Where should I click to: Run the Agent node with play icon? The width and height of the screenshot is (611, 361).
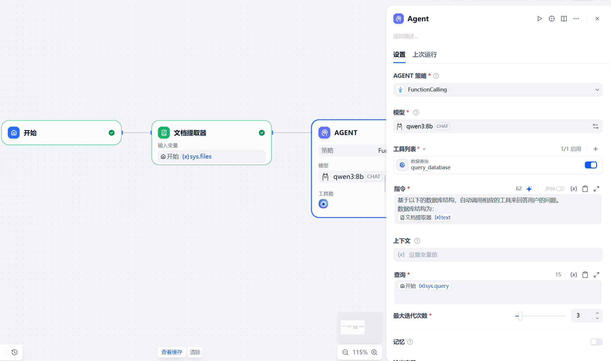(540, 19)
